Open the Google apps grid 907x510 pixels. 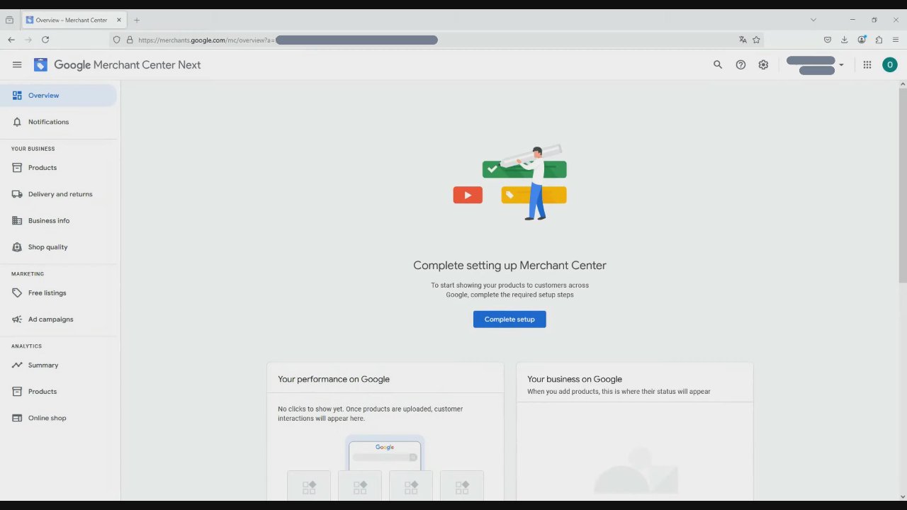point(867,64)
